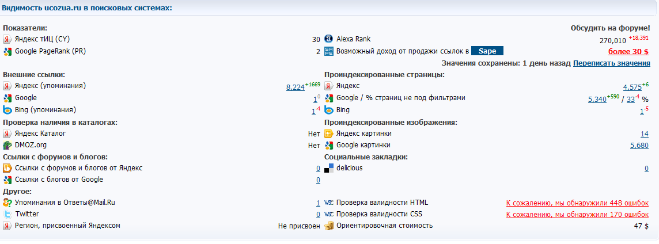Open the 5,680 Google images link
This screenshot has height=244, width=659.
pyautogui.click(x=639, y=146)
